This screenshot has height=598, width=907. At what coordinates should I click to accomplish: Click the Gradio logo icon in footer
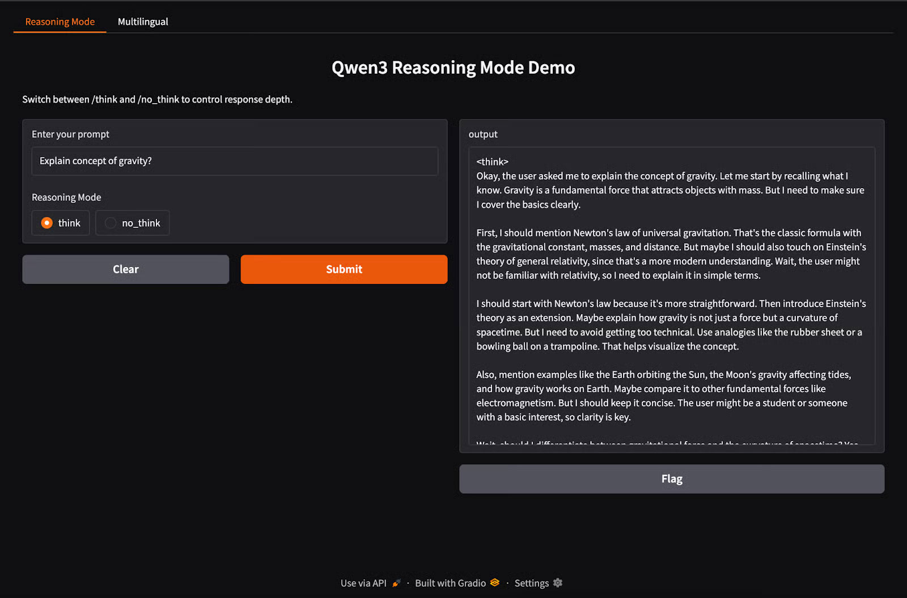(x=495, y=583)
